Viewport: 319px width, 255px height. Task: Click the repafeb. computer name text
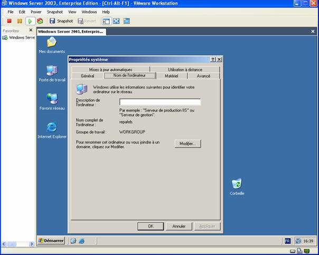point(126,122)
